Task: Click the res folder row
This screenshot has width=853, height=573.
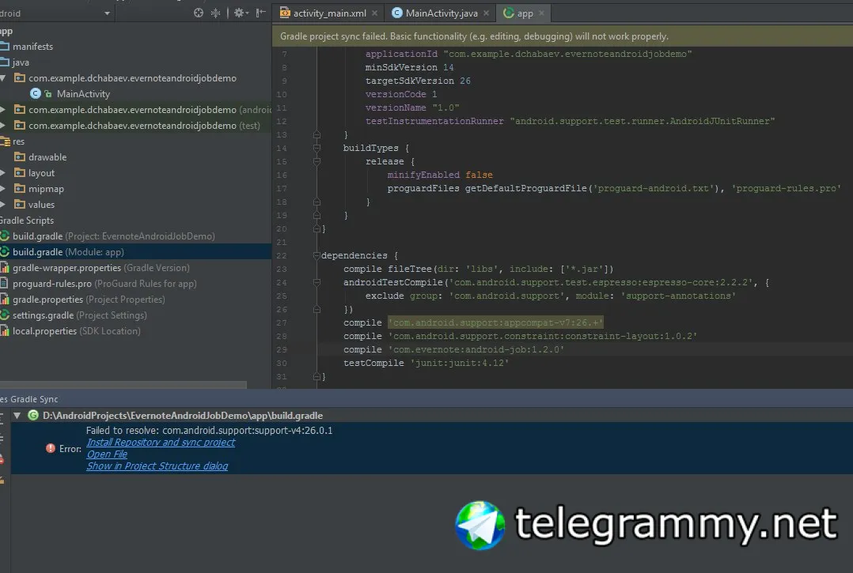Action: click(x=135, y=141)
